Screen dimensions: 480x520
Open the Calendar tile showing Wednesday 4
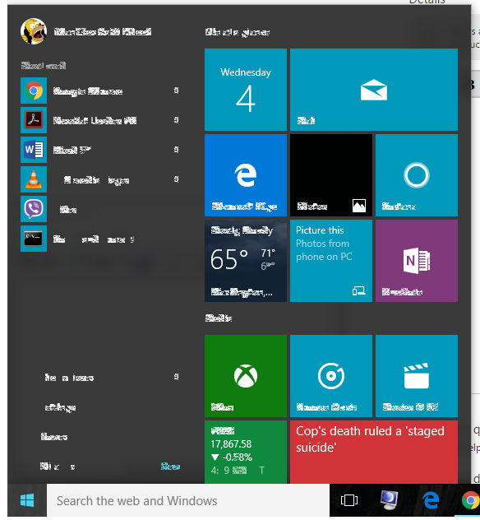pyautogui.click(x=246, y=90)
